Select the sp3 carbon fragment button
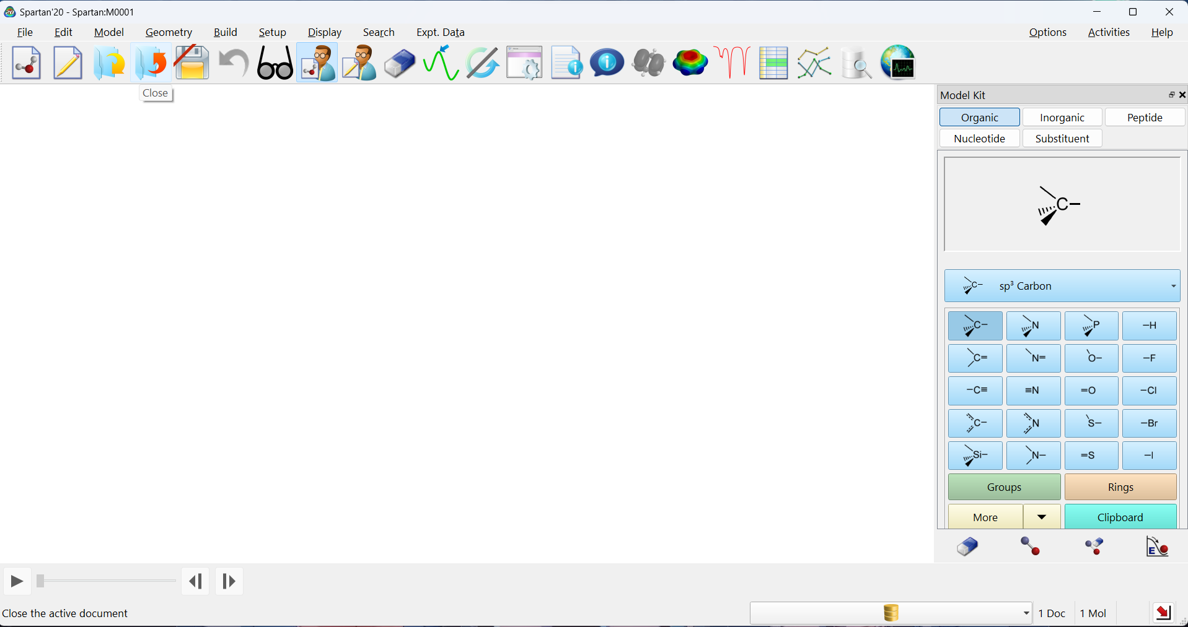Viewport: 1188px width, 627px height. tap(975, 326)
